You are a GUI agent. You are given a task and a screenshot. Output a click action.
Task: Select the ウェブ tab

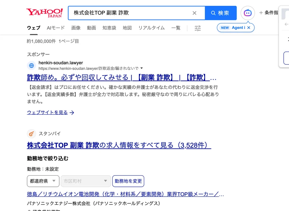[x=34, y=28]
